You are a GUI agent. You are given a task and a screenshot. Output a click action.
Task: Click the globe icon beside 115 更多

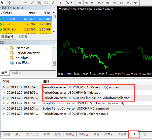coord(12,63)
